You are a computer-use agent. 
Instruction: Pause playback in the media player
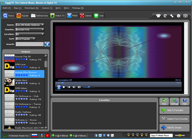[x=59, y=87]
